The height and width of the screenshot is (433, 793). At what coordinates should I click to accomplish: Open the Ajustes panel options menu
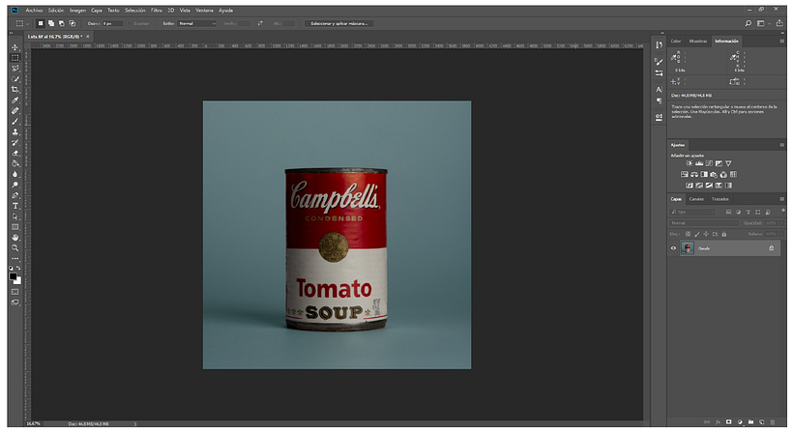781,145
